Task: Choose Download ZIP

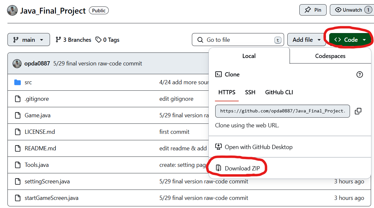Action: pyautogui.click(x=238, y=168)
